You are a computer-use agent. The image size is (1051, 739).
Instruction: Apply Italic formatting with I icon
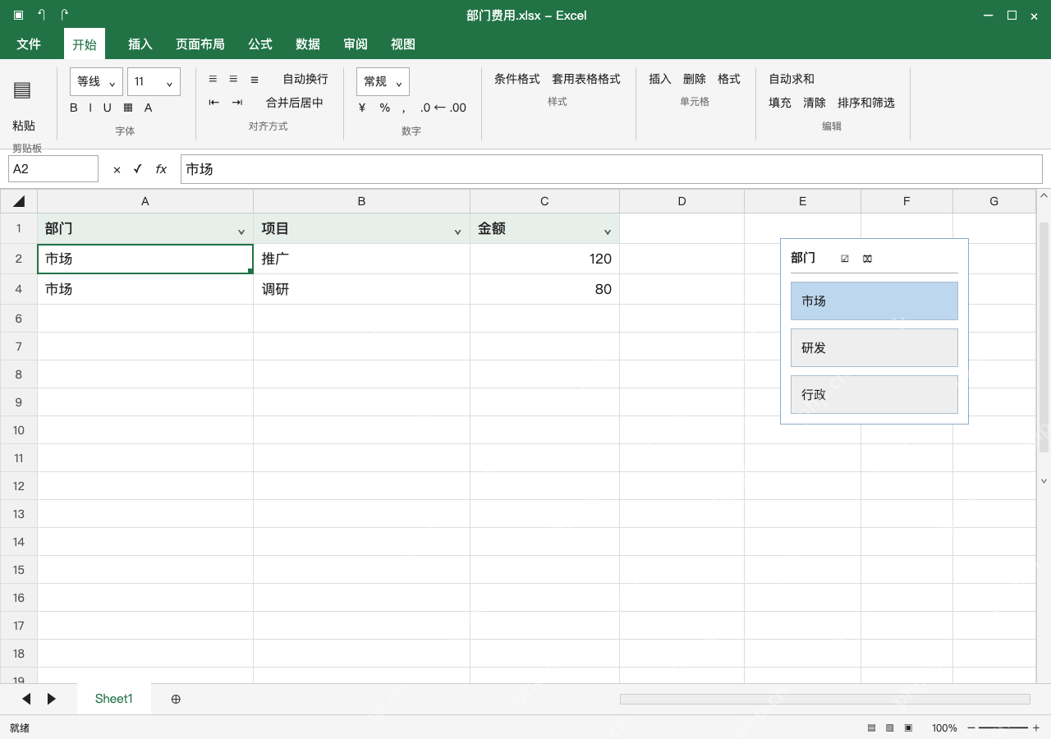pyautogui.click(x=90, y=108)
